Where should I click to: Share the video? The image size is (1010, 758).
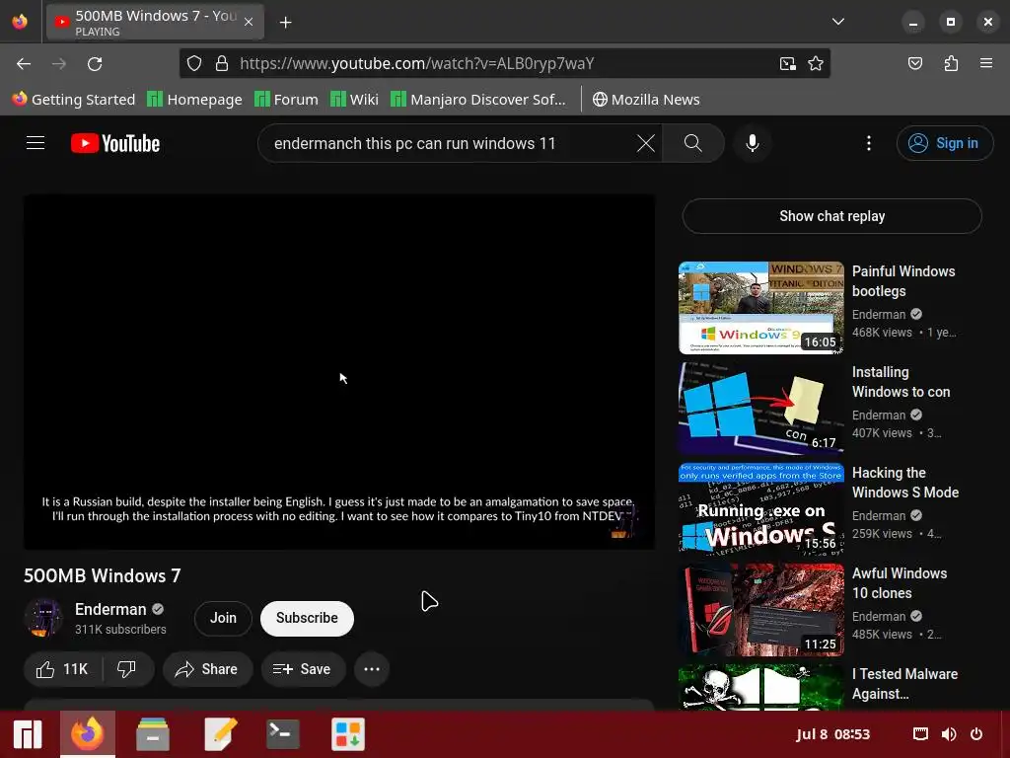[x=206, y=669]
